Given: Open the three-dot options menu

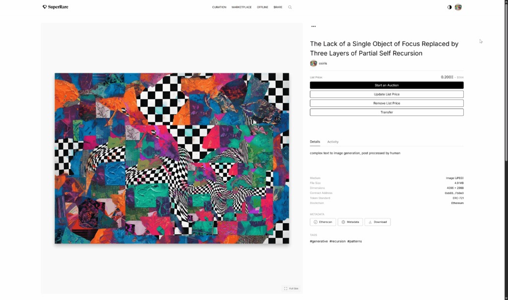Looking at the screenshot, I should point(314,26).
